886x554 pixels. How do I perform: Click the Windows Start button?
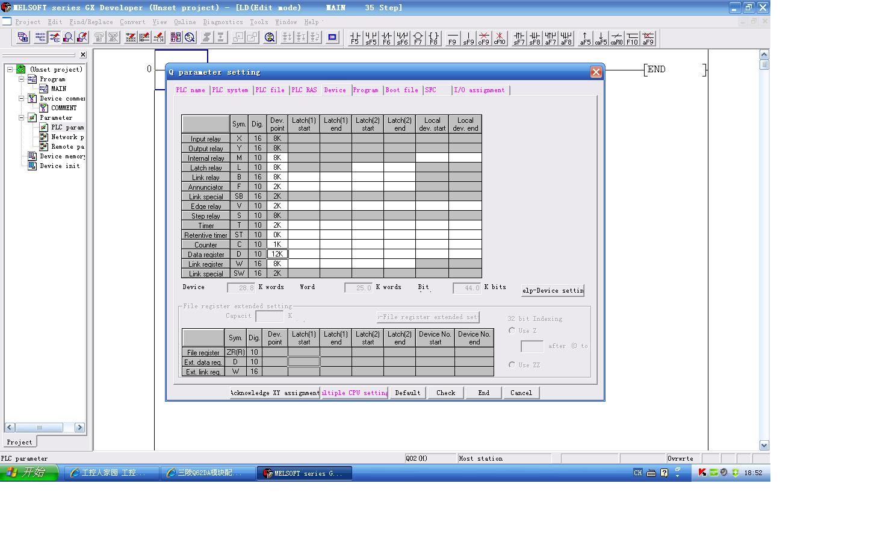(29, 473)
